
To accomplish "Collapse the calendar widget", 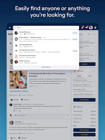I will click(95, 34).
